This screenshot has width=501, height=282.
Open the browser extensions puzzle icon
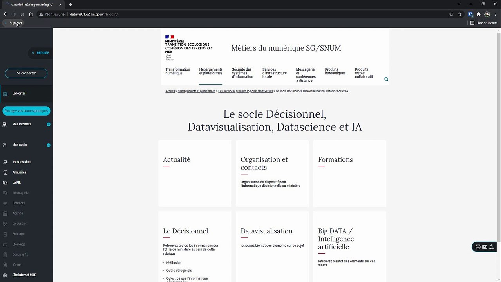tap(478, 14)
